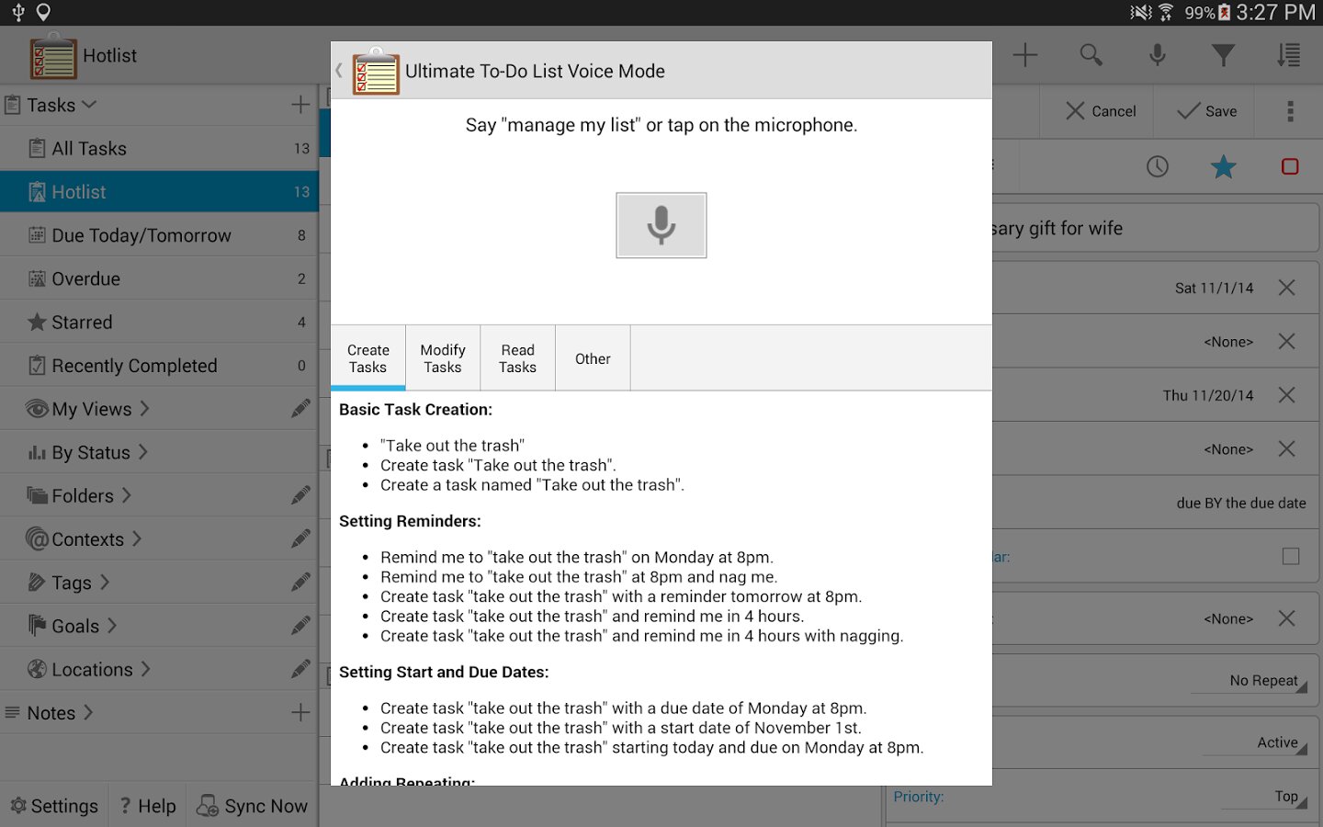Edit Folders using pencil icon
Viewport: 1323px width, 827px height.
[x=300, y=496]
